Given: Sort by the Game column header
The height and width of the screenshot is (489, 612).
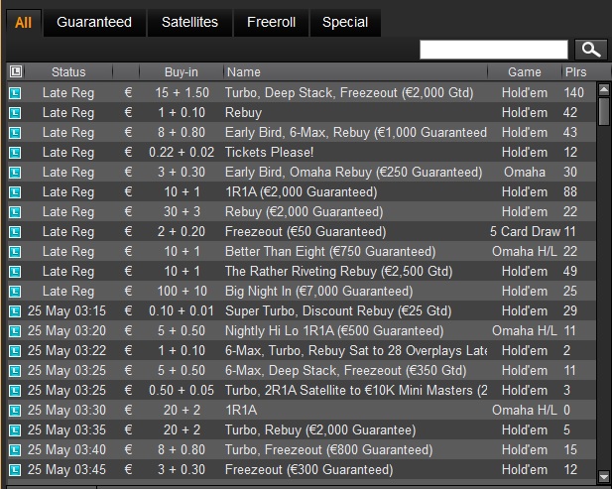Looking at the screenshot, I should (524, 71).
